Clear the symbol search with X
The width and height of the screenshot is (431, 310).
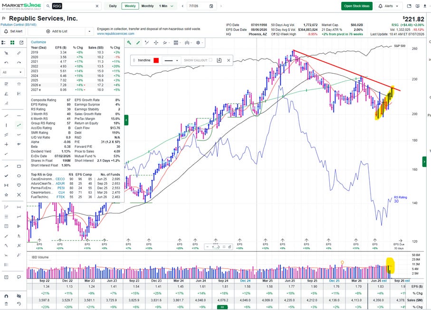[97, 6]
